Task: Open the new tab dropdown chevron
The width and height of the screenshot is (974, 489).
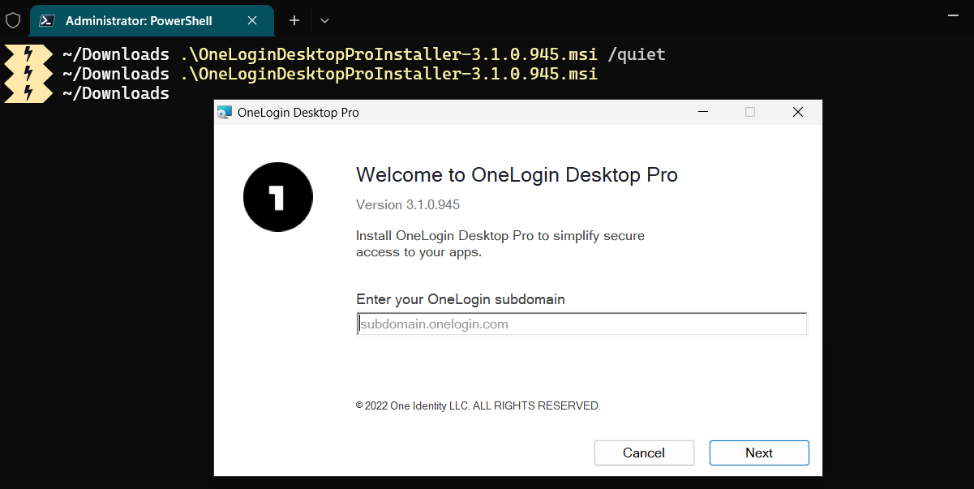Action: click(324, 19)
